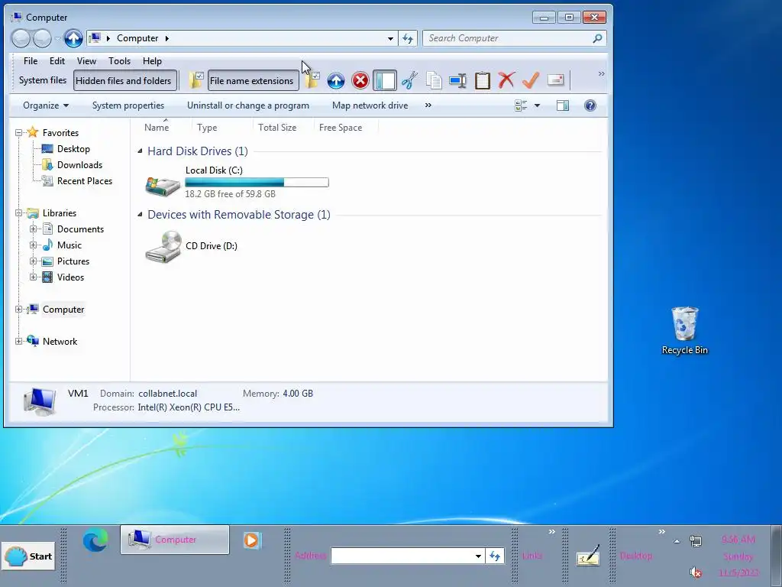
Task: Toggle System files option
Action: 43,79
